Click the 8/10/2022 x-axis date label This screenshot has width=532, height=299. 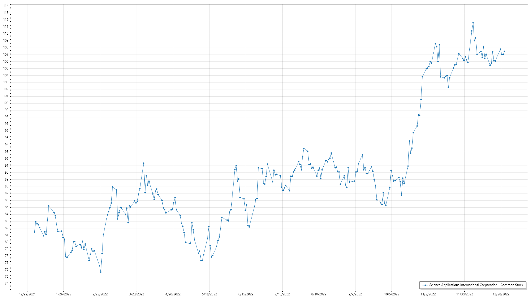click(319, 294)
